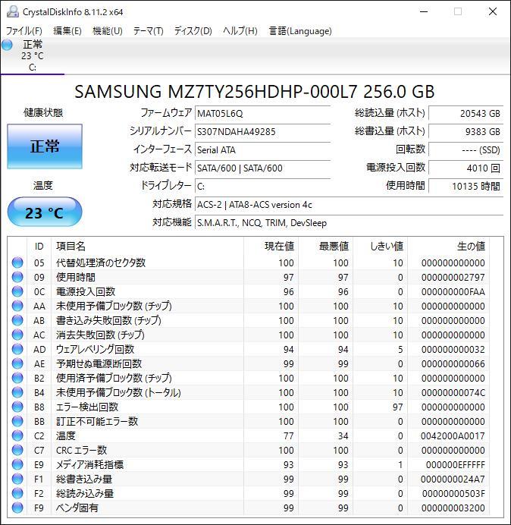Click raw value 000000EFFFFF
The image size is (511, 525).
(x=456, y=465)
